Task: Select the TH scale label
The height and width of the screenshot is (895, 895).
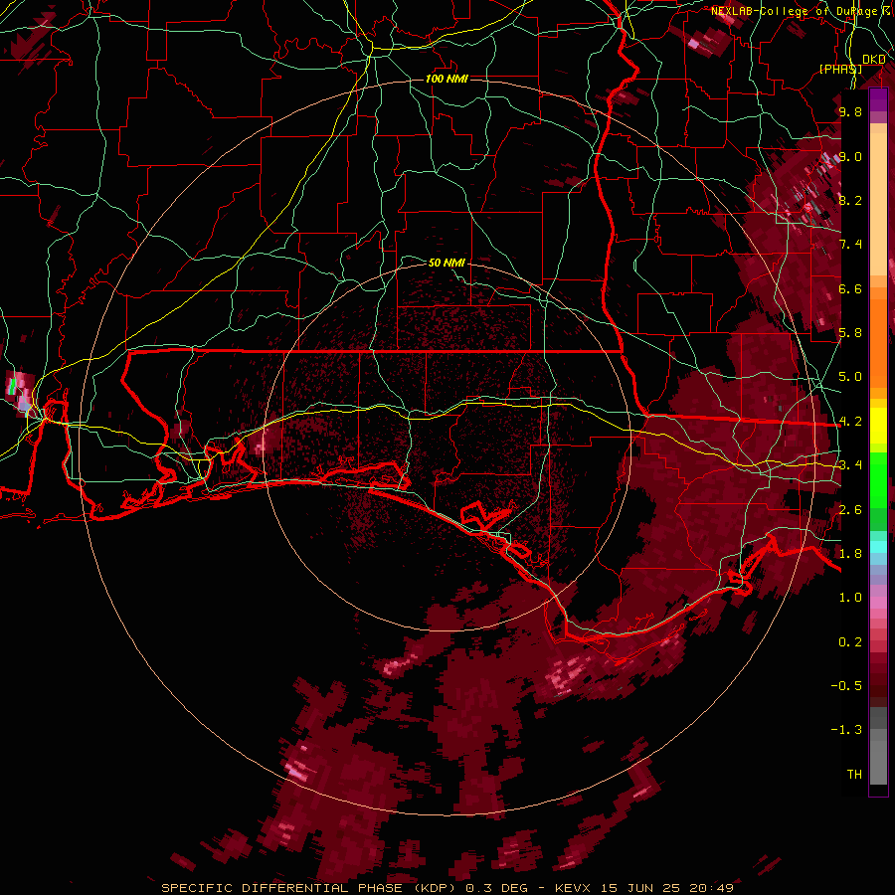Action: pos(854,775)
